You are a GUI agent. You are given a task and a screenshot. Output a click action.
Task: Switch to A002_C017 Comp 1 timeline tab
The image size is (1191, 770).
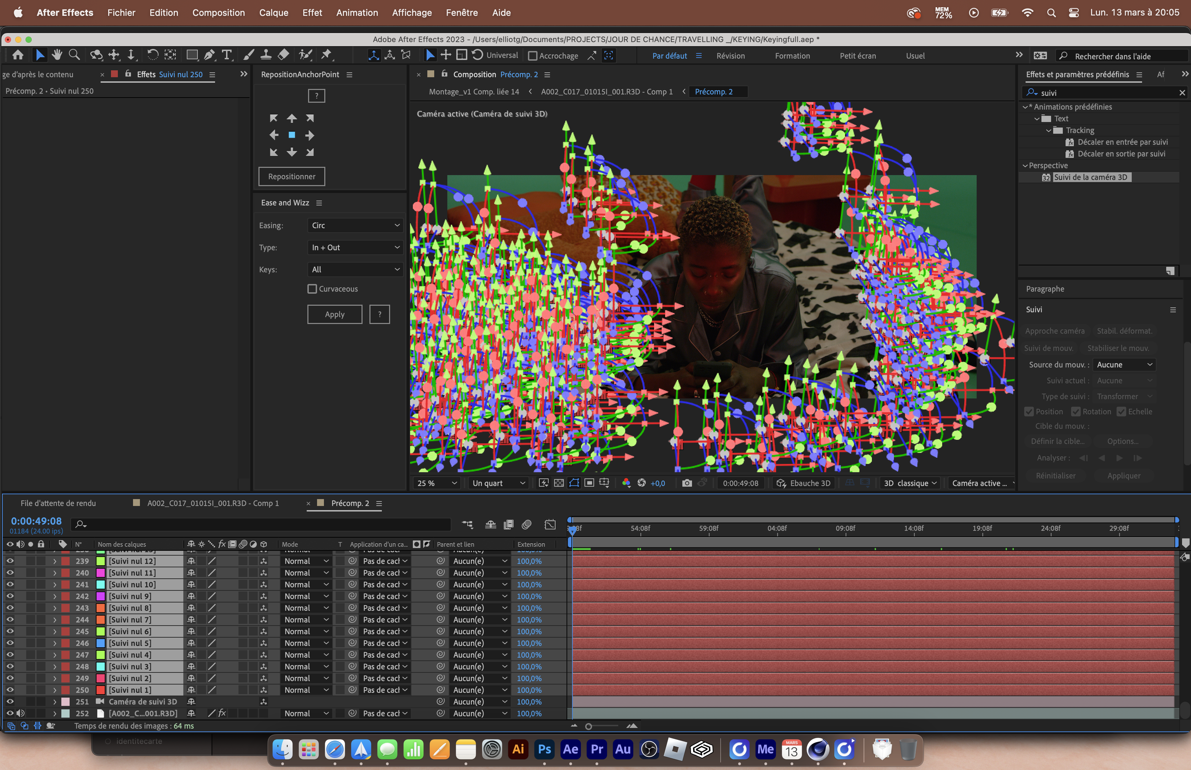tap(213, 503)
